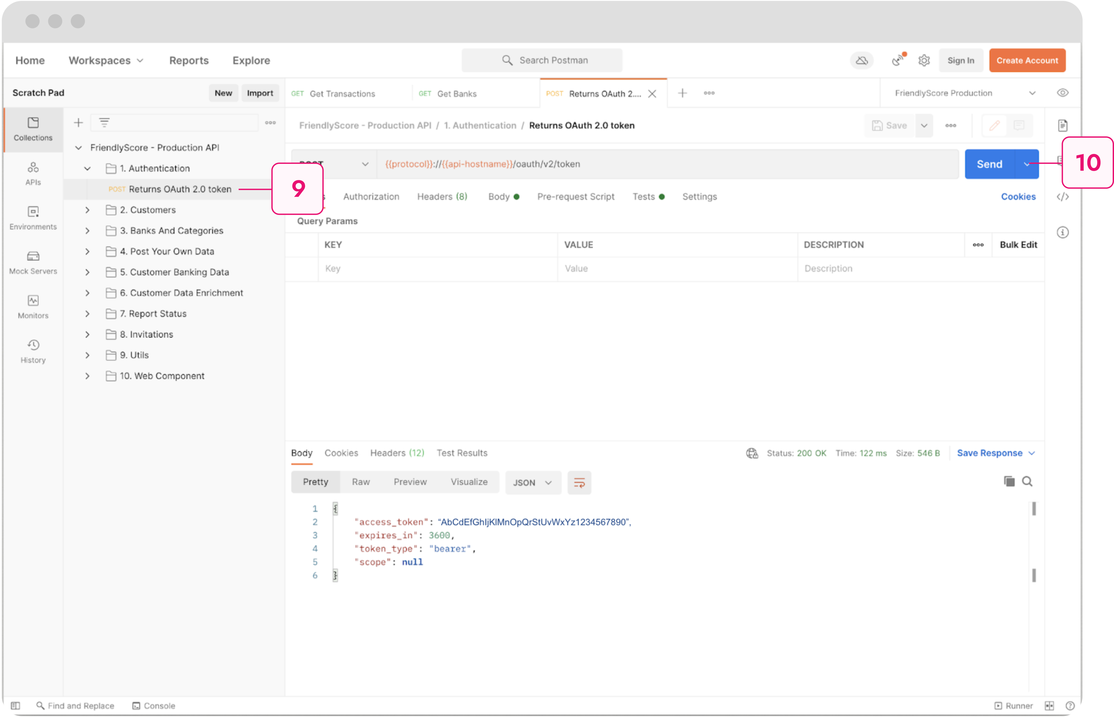Open the Send button dropdown arrow

1027,164
